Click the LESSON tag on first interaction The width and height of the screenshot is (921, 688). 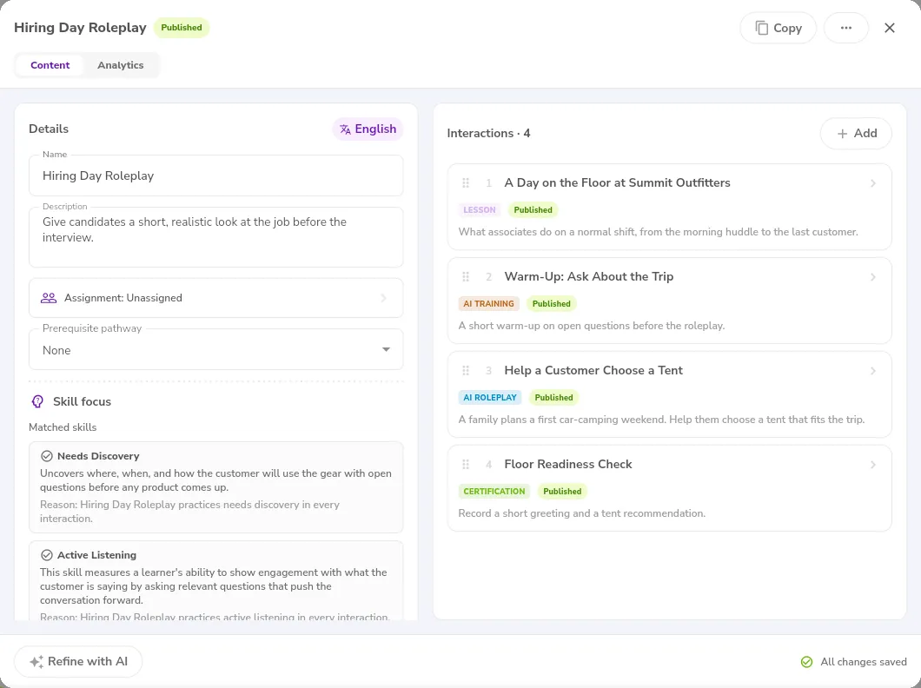tap(480, 209)
